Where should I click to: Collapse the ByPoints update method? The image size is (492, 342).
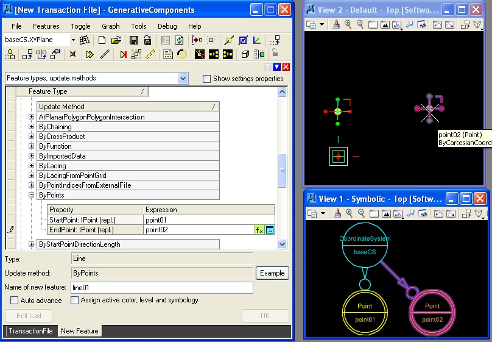[x=31, y=194]
